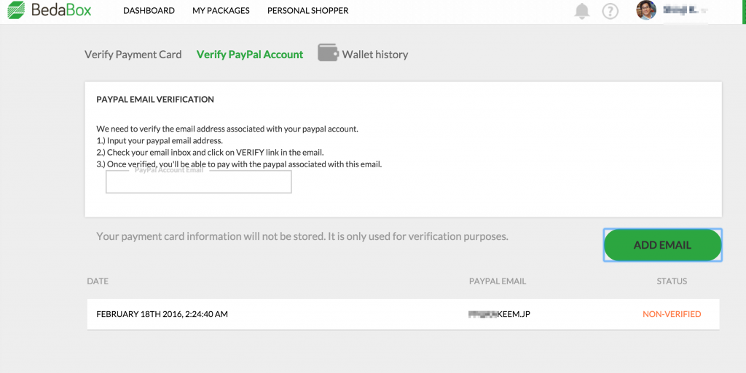The width and height of the screenshot is (746, 373).
Task: Click the wallet icon
Action: click(x=328, y=53)
